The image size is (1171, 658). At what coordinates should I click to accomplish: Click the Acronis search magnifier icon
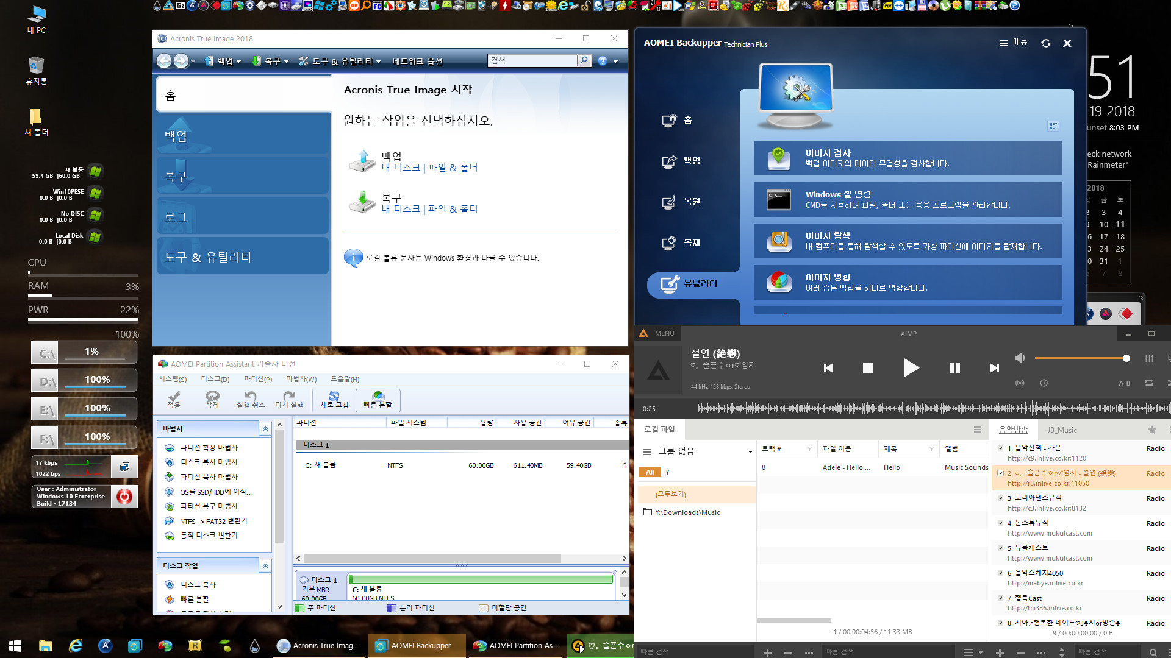click(584, 60)
